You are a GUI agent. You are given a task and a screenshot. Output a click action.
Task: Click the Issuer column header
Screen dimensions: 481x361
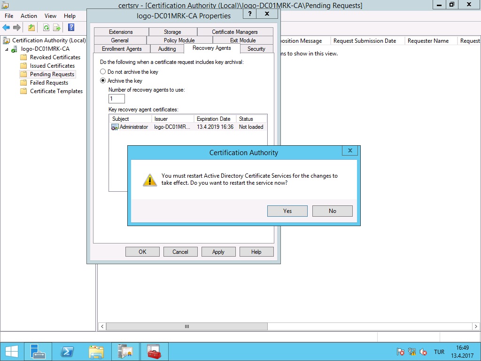tap(173, 119)
